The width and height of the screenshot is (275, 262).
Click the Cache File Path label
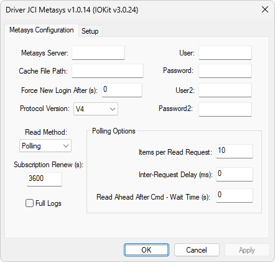click(x=43, y=71)
